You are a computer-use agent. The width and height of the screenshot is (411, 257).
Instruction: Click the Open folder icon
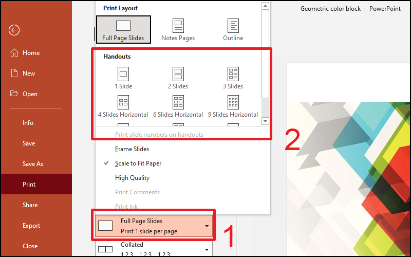pyautogui.click(x=14, y=94)
